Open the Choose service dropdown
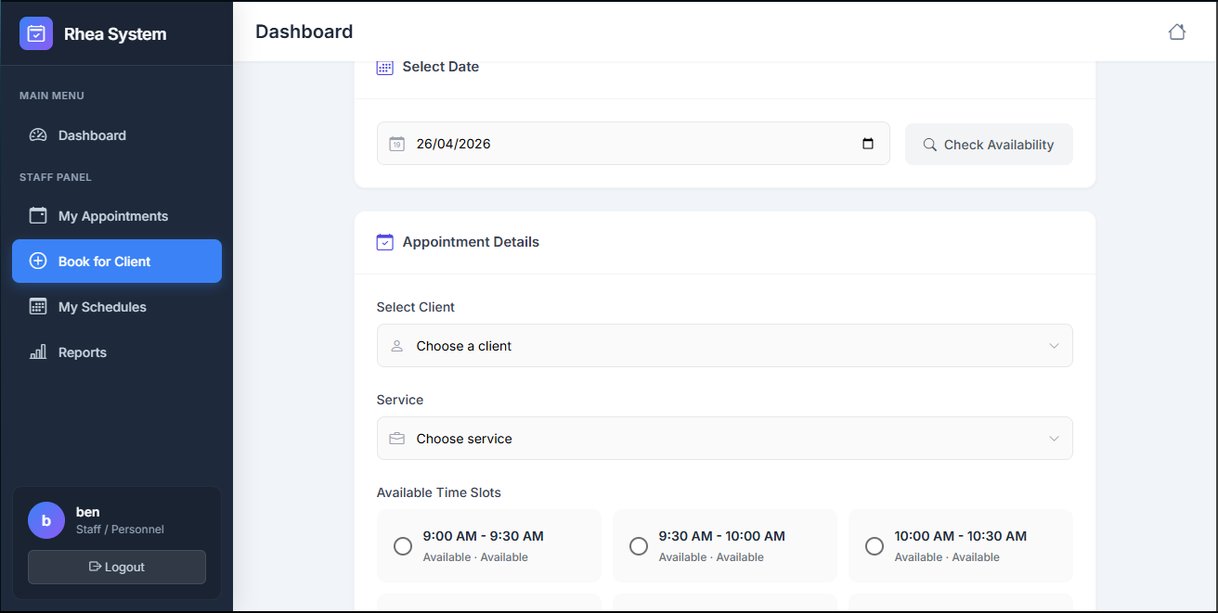Image resolution: width=1218 pixels, height=613 pixels. pos(724,438)
